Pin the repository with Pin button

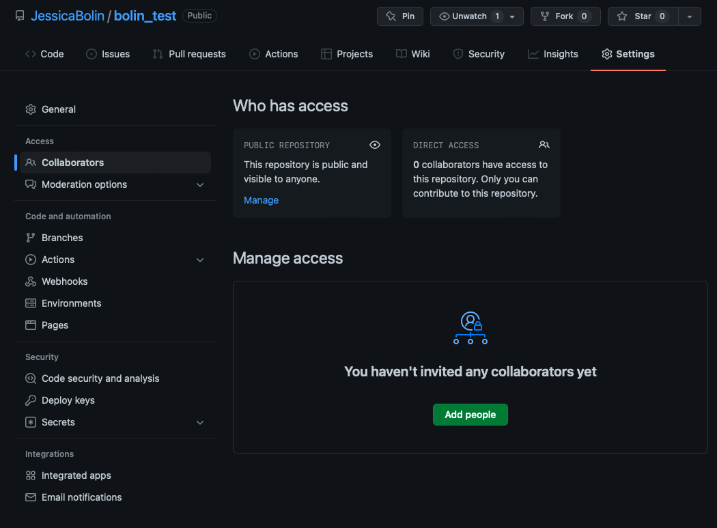coord(400,16)
